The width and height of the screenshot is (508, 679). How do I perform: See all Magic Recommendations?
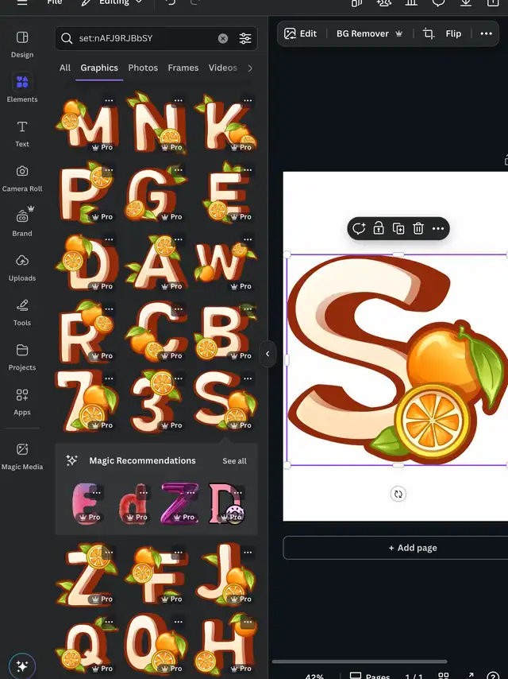pyautogui.click(x=234, y=461)
